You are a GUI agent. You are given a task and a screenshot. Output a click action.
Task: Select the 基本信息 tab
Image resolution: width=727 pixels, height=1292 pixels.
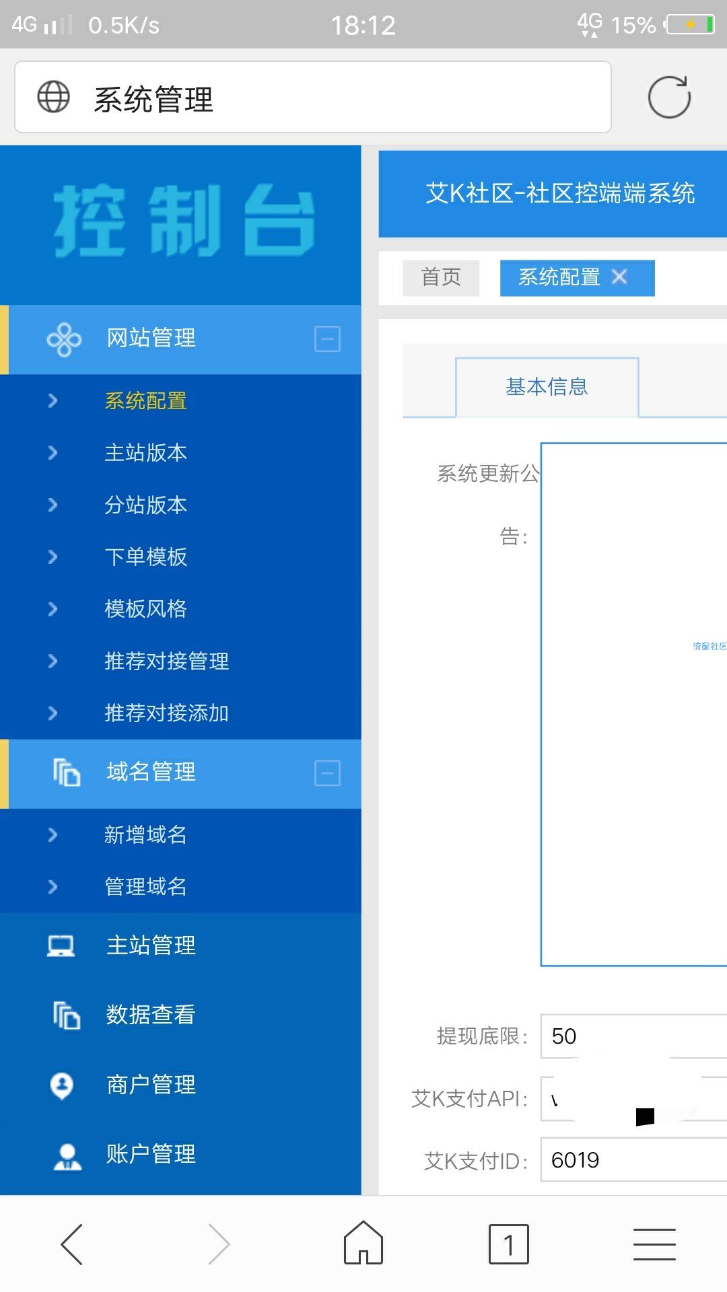(x=547, y=387)
